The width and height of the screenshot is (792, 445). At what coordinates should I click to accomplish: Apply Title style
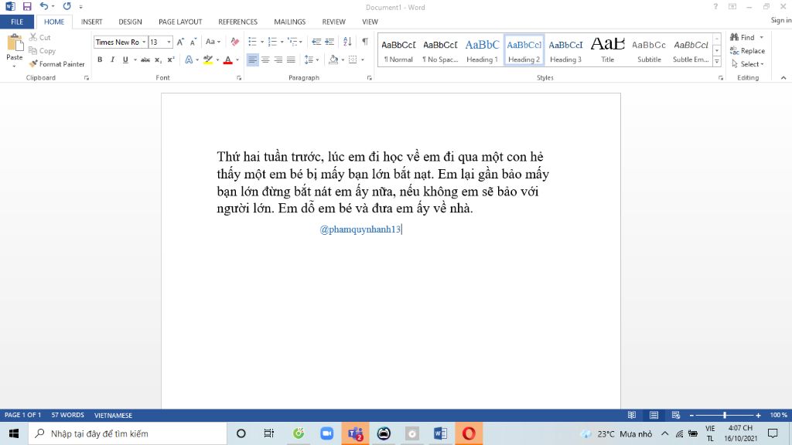tap(607, 50)
